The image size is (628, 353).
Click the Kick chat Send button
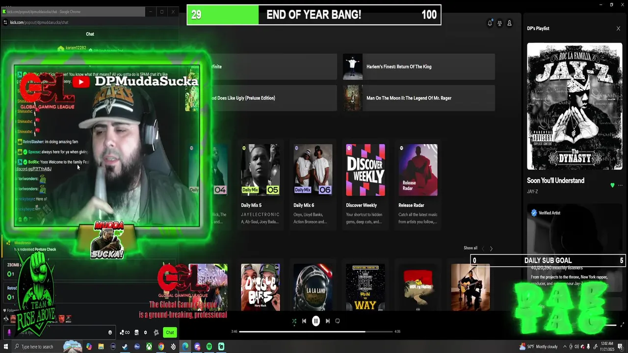(x=170, y=332)
